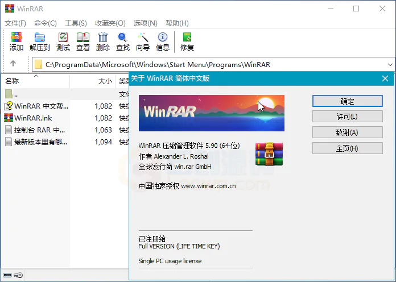Click the 1,063 size value
Screen dimensions: 396x282
click(x=104, y=130)
